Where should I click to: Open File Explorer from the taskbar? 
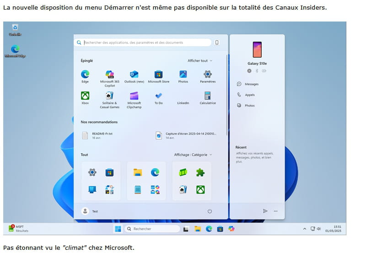click(x=198, y=229)
